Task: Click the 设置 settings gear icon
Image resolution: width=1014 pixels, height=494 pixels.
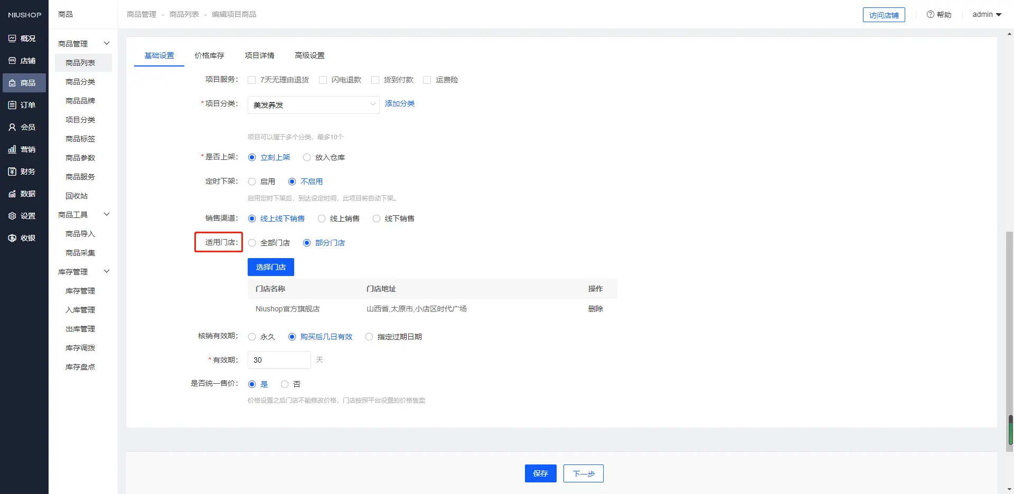Action: 12,216
